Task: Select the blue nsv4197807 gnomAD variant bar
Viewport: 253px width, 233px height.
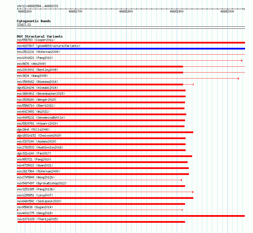Action: 131,49
